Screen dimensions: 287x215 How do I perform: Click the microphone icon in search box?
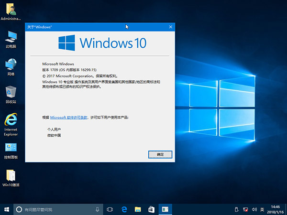[x=98, y=209]
